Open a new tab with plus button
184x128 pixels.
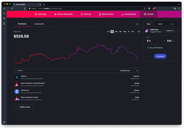pyautogui.click(x=44, y=4)
